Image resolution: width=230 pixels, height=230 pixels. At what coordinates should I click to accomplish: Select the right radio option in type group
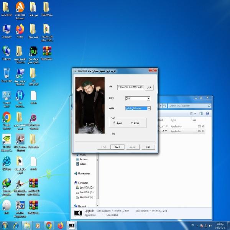coord(132,123)
